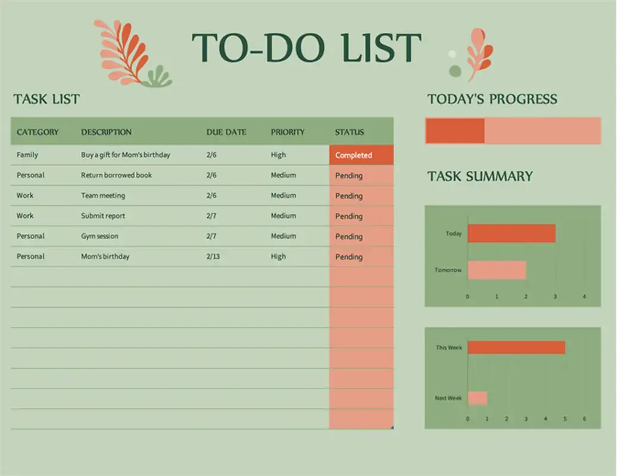Click the DUE DATE column header

pyautogui.click(x=226, y=132)
